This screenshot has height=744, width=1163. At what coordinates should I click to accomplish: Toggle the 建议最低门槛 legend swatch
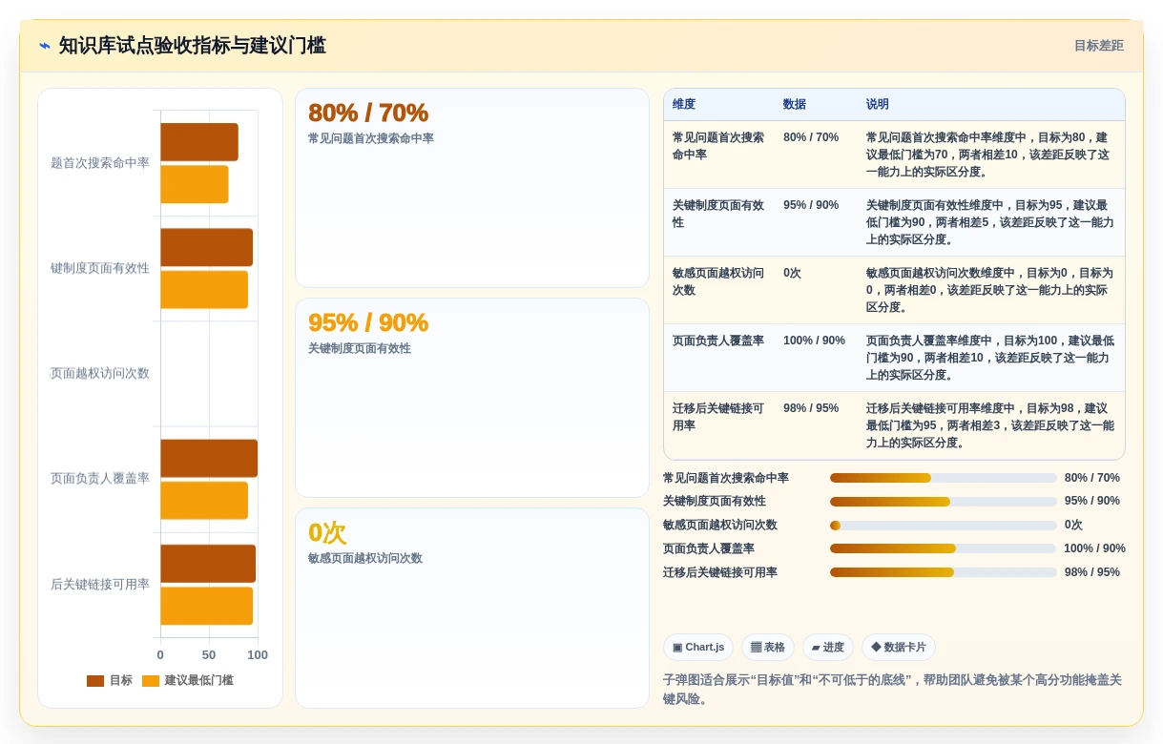(x=151, y=681)
